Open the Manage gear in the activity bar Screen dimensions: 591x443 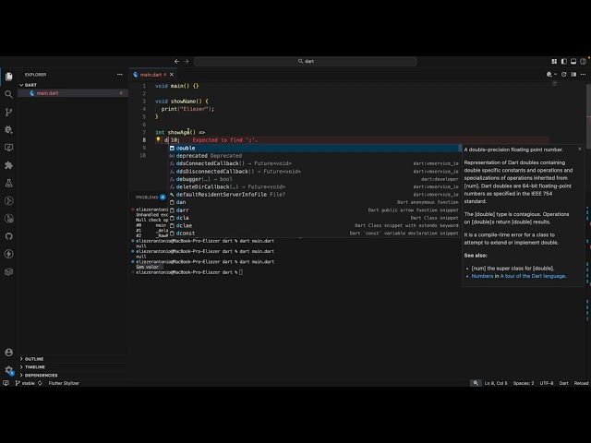[x=8, y=370]
